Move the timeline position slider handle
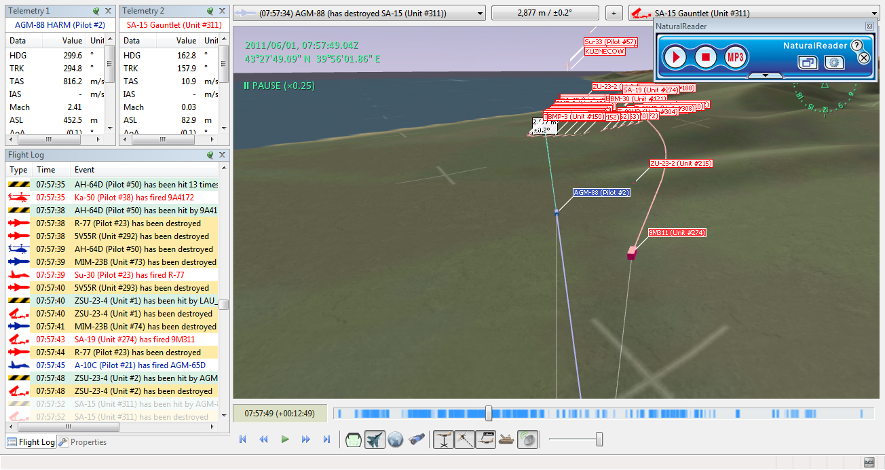Image resolution: width=885 pixels, height=470 pixels. [489, 414]
